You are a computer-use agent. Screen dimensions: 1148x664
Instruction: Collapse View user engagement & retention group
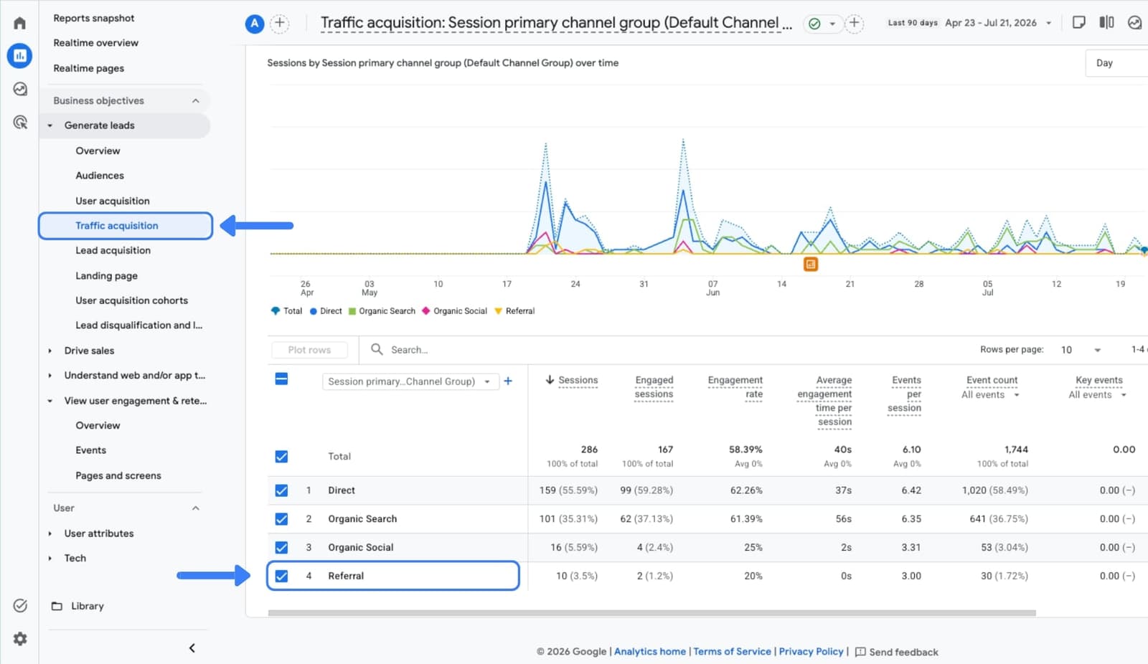[50, 402]
